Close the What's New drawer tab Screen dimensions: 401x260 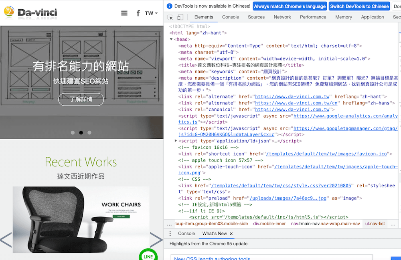pyautogui.click(x=231, y=234)
